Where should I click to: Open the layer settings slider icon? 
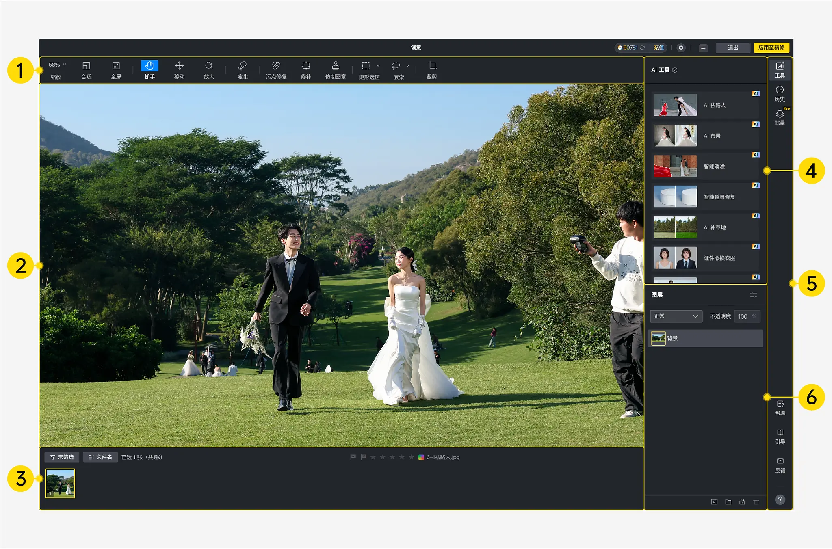[754, 295]
